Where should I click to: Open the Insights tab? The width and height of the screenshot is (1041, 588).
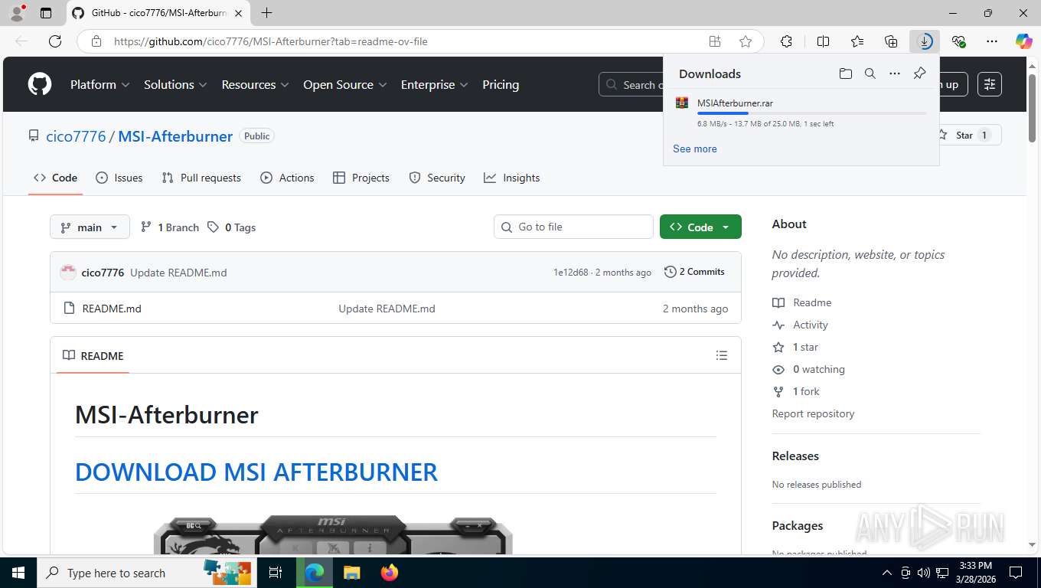[512, 178]
